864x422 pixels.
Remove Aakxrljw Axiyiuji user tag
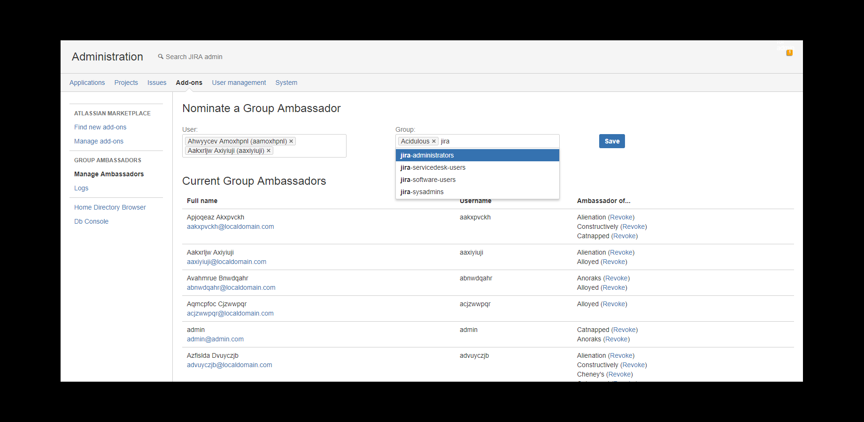click(x=269, y=151)
